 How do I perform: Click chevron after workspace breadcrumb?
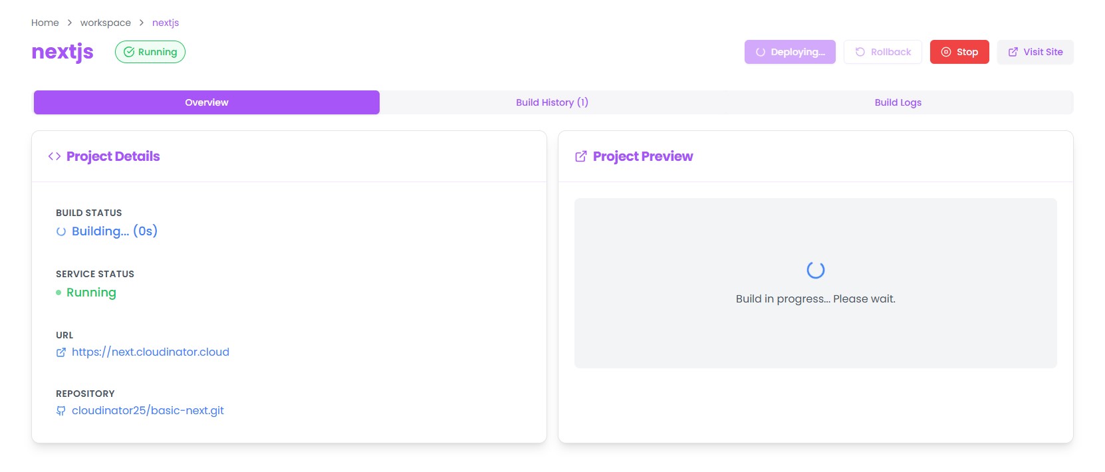(x=142, y=23)
